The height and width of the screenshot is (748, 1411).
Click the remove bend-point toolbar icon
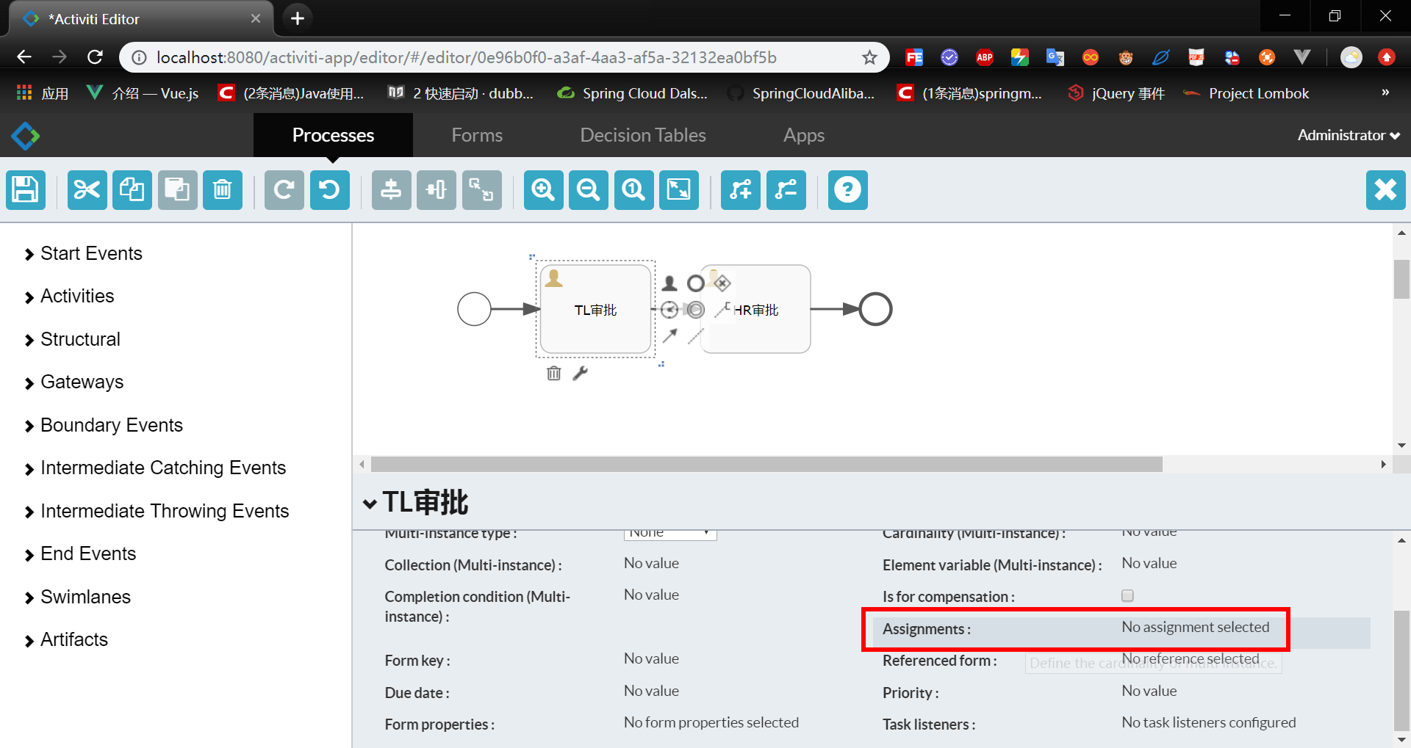786,190
